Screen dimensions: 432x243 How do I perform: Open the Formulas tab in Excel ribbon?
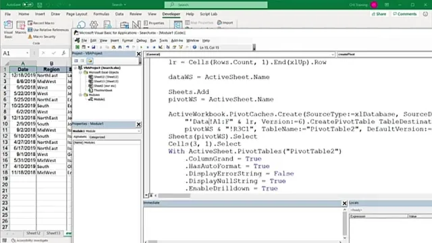click(101, 14)
